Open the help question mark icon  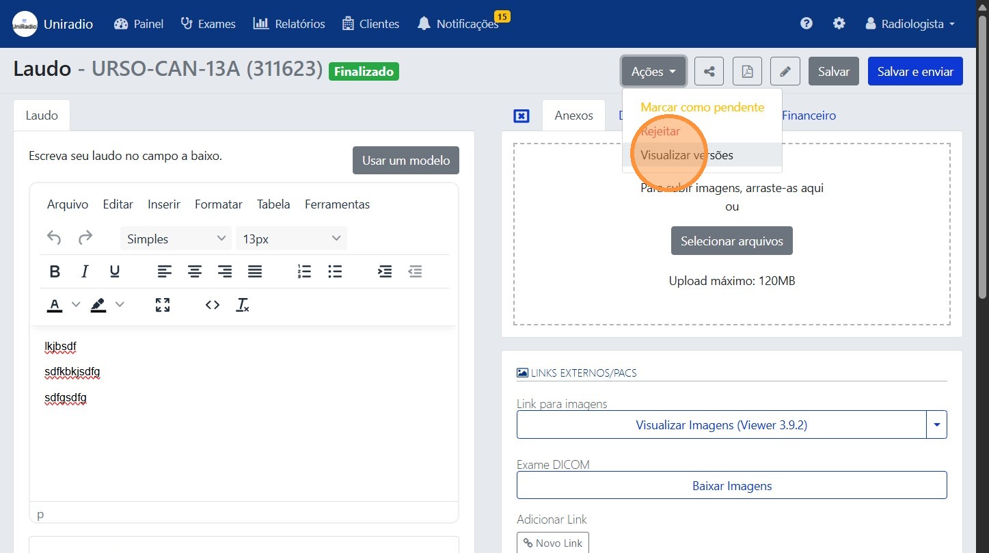(x=807, y=23)
